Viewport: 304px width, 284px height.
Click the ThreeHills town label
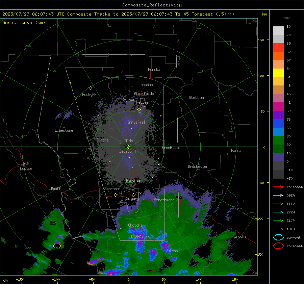tap(170, 148)
